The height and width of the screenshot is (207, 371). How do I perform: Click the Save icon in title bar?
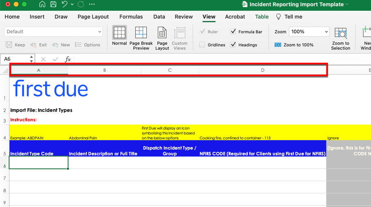(x=53, y=4)
